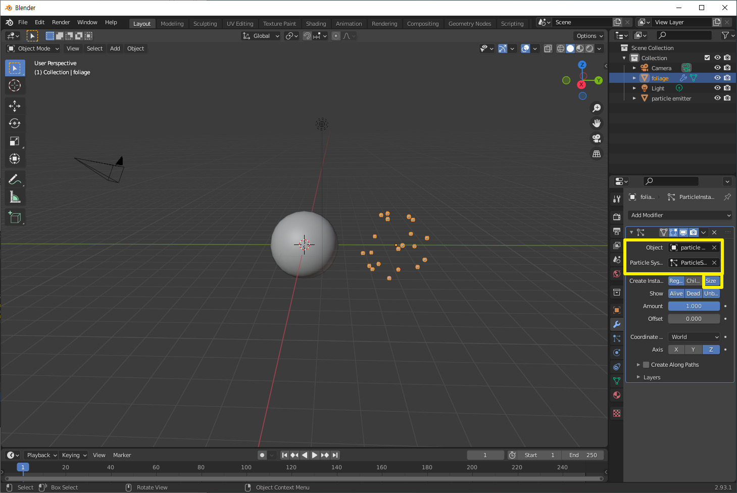Open the Tool properties tab
The width and height of the screenshot is (737, 493).
pyautogui.click(x=617, y=199)
